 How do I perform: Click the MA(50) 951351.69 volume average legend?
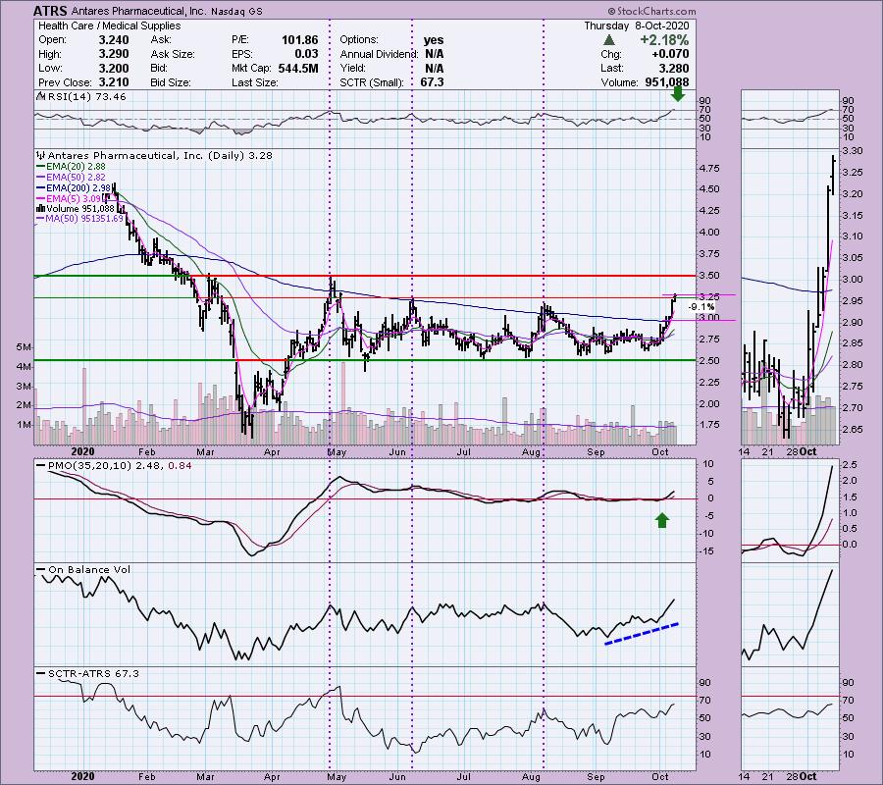[80, 219]
